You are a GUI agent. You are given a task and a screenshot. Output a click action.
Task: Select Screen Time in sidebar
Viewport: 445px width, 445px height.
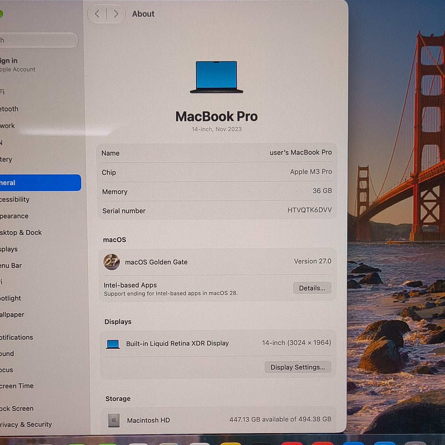[x=17, y=386]
